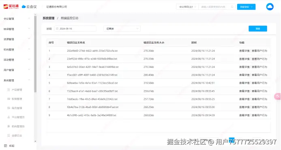281x150 pixels.
Task: Click 查看详情 for row 2
Action: tap(244, 59)
